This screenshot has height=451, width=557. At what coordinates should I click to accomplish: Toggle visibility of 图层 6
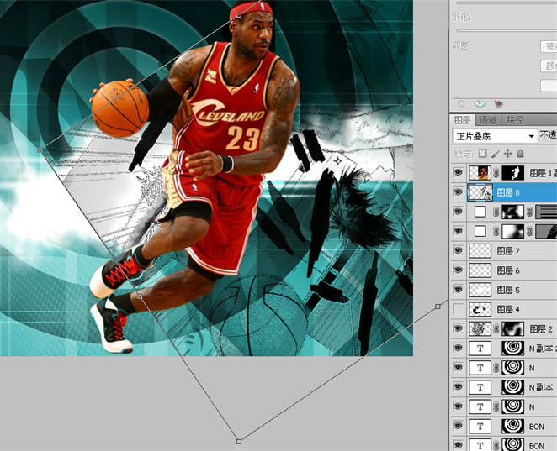click(459, 270)
